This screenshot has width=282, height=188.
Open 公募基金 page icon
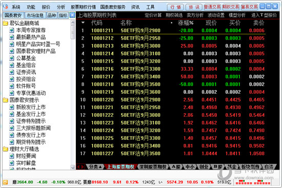pos(12,58)
